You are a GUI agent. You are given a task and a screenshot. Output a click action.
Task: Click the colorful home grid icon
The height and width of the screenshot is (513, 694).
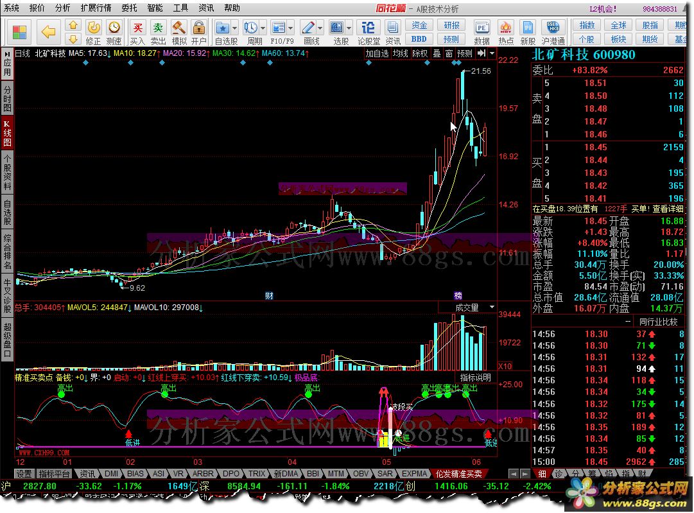tap(19, 32)
